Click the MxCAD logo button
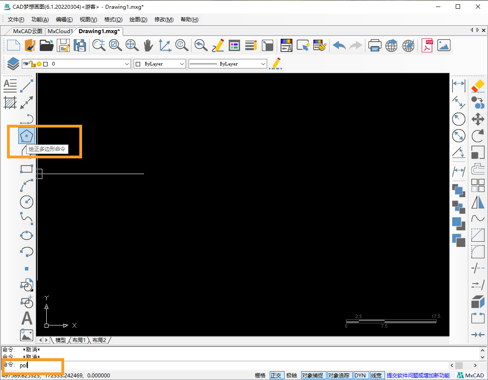The width and height of the screenshot is (488, 380). point(471,375)
